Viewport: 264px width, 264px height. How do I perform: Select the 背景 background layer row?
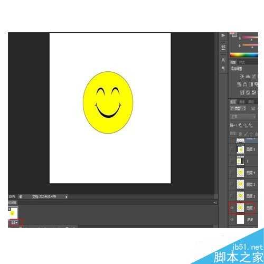click(243, 220)
